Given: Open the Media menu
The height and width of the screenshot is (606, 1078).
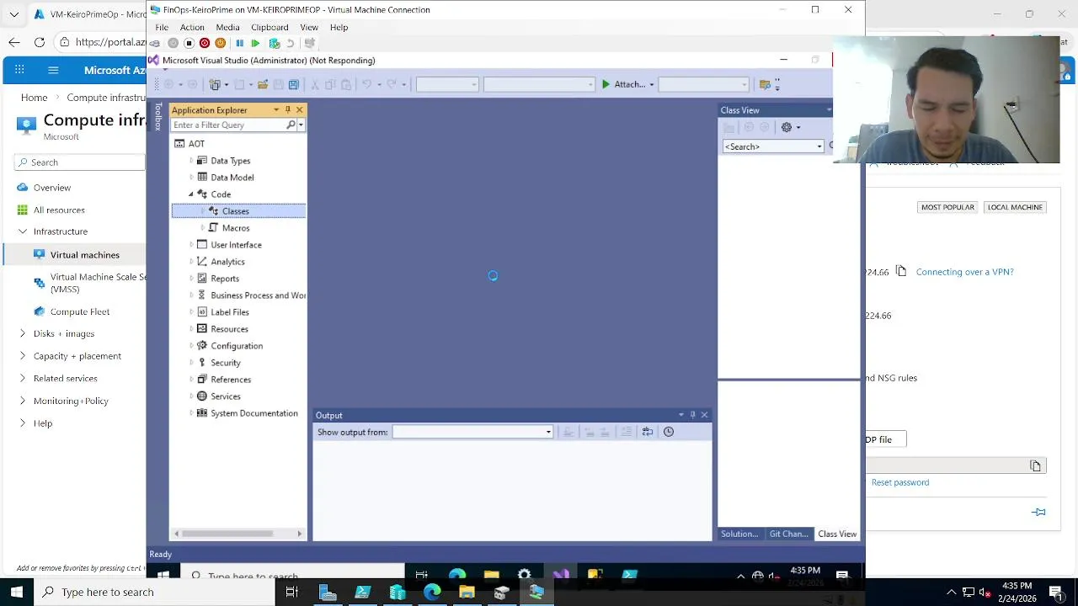Looking at the screenshot, I should (x=227, y=27).
